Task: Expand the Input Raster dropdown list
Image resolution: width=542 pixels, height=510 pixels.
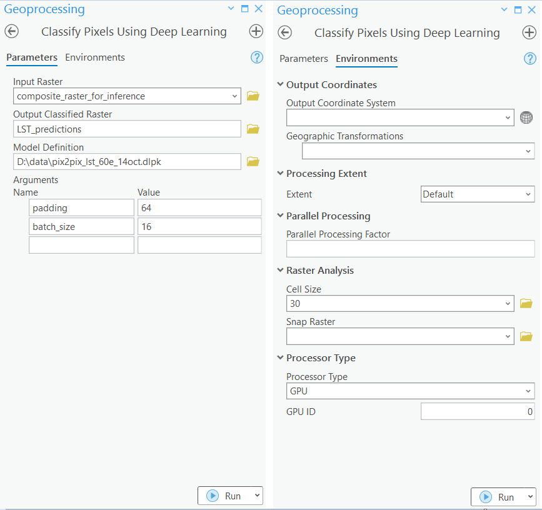Action: coord(234,96)
